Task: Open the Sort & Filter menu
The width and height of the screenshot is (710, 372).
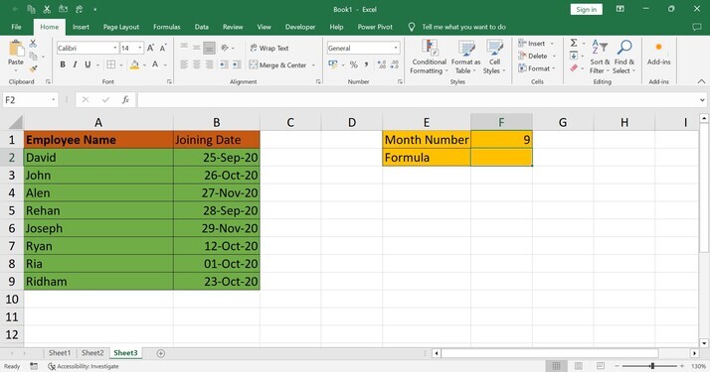Action: pyautogui.click(x=600, y=57)
